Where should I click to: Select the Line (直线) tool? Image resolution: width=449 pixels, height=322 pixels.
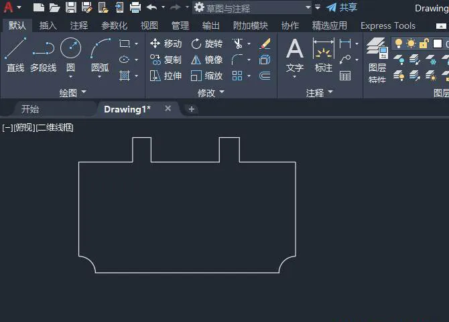coord(15,55)
